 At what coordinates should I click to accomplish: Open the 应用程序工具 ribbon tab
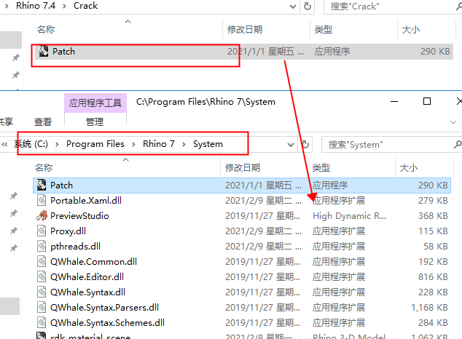pos(95,103)
